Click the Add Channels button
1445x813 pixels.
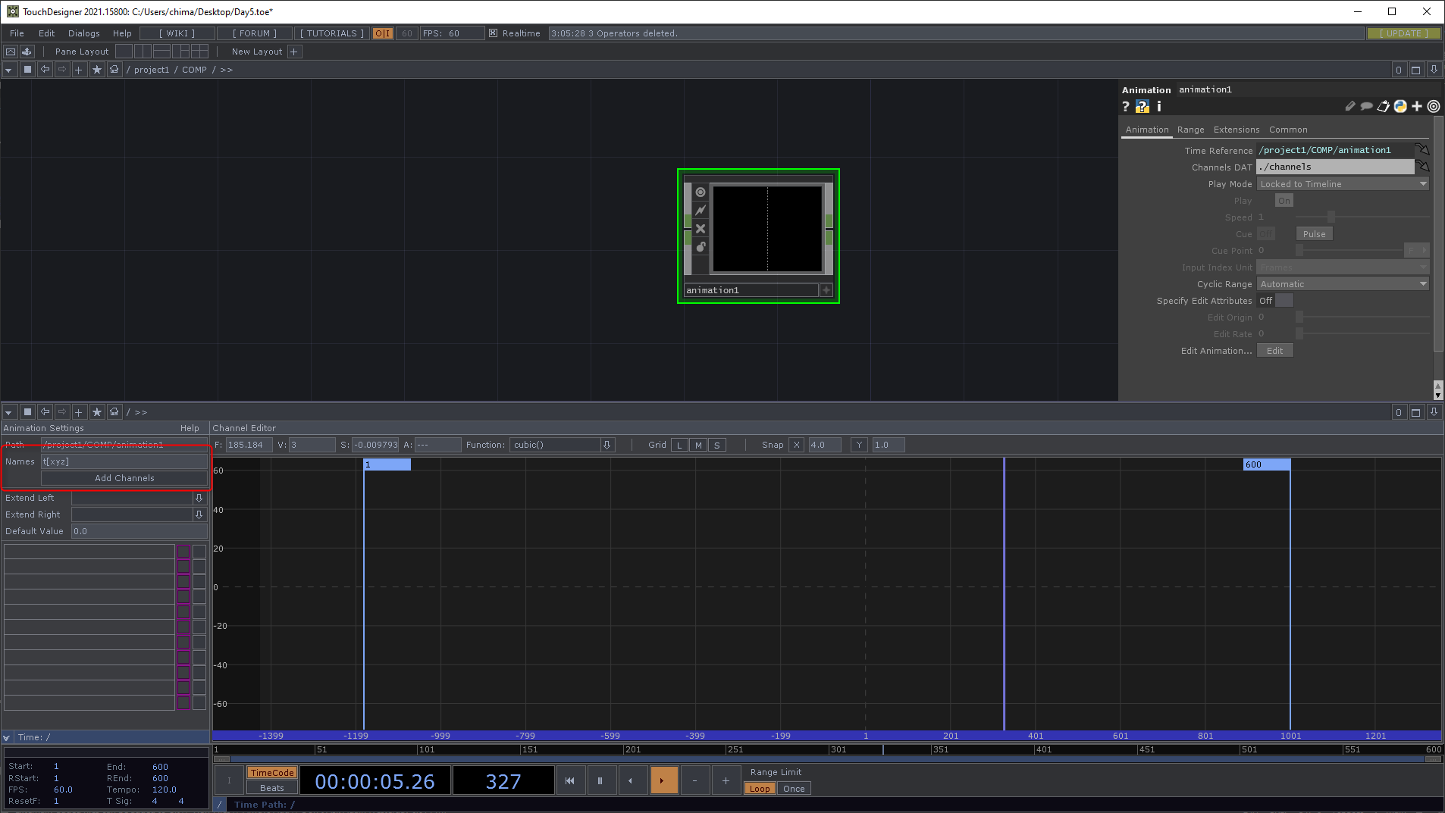[124, 478]
